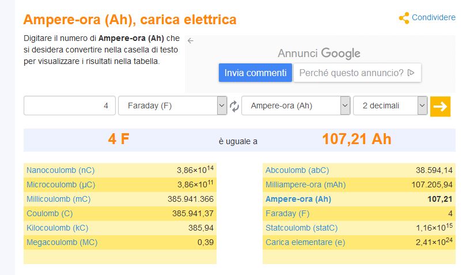Click the page title Ampere-ora (Ah), carica elettrica

[130, 20]
